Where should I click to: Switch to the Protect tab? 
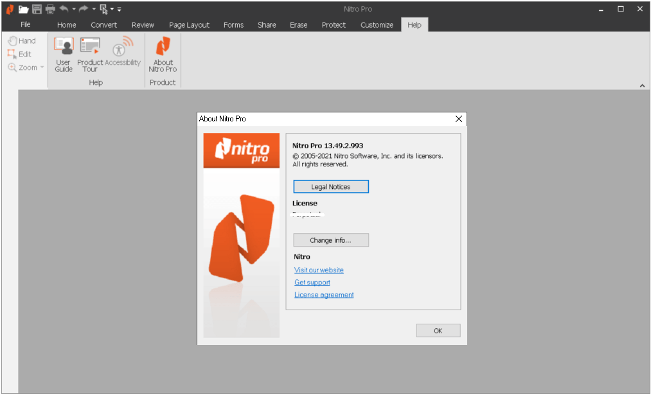334,25
